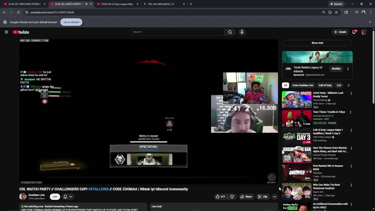
Task: Open ZooMaa Live channel avatar
Action: [23, 197]
